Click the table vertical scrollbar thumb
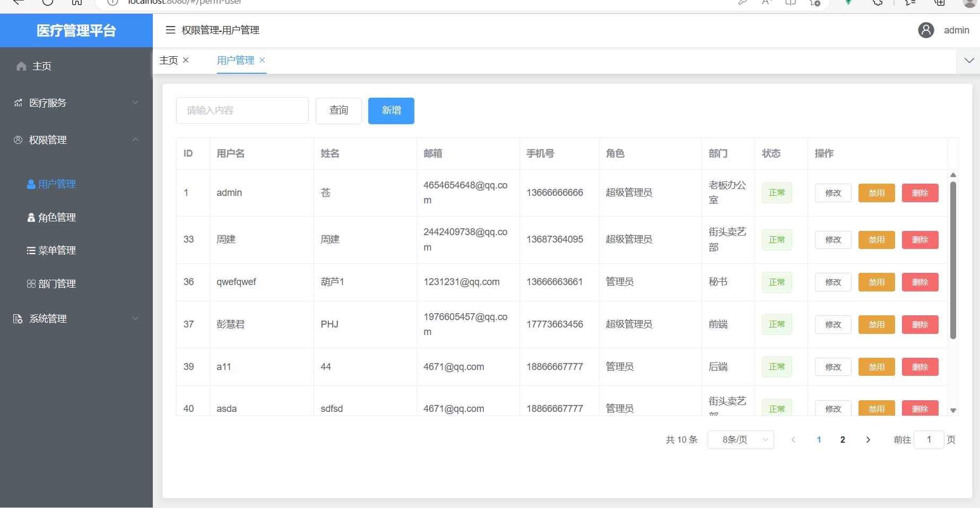The image size is (980, 508). pyautogui.click(x=953, y=260)
